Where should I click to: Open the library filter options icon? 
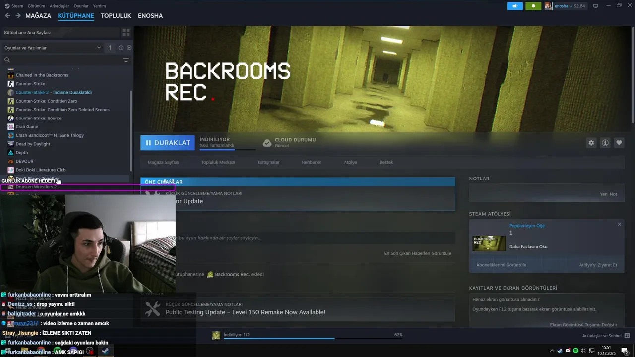(x=126, y=60)
